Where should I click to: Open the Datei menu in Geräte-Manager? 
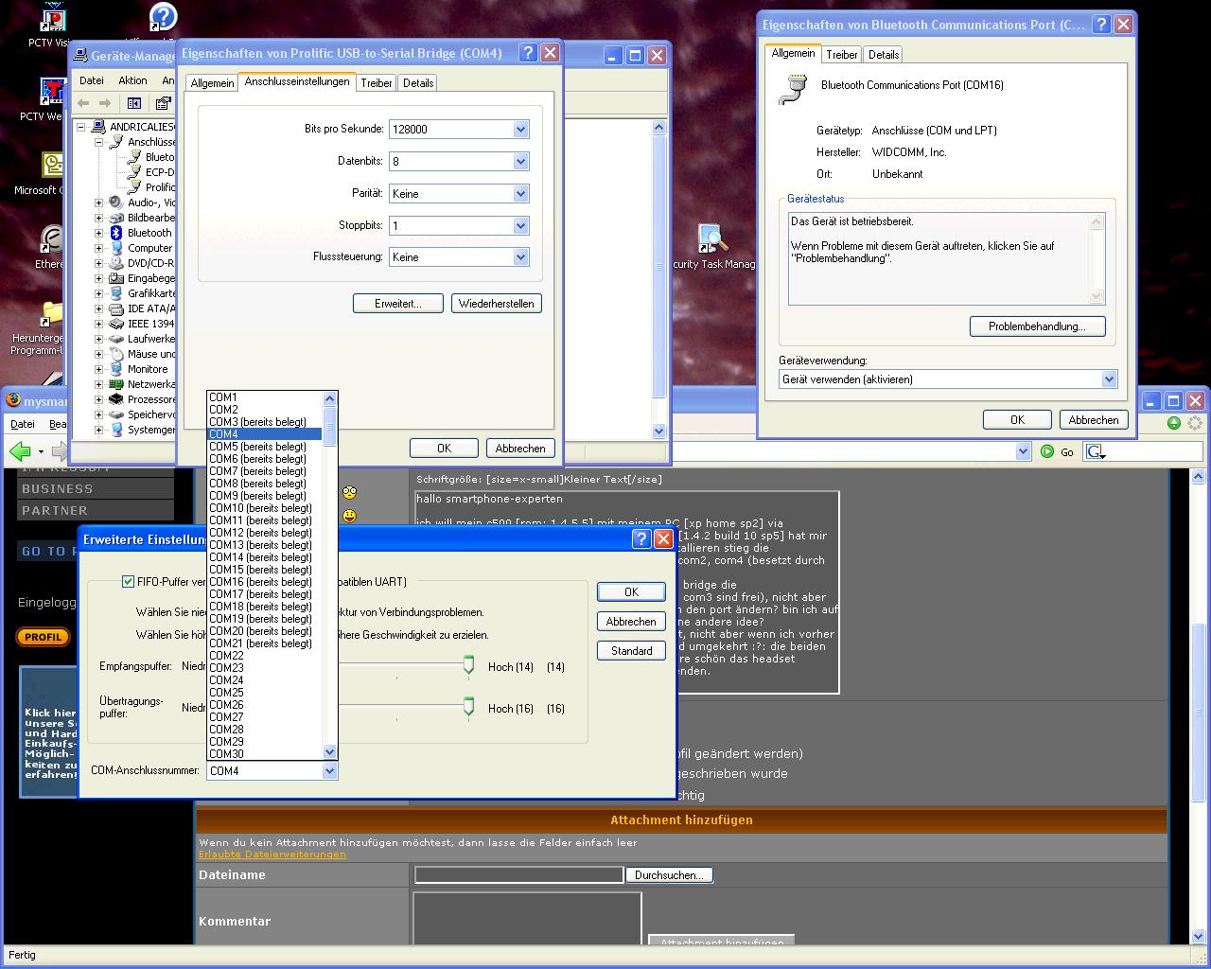(92, 80)
